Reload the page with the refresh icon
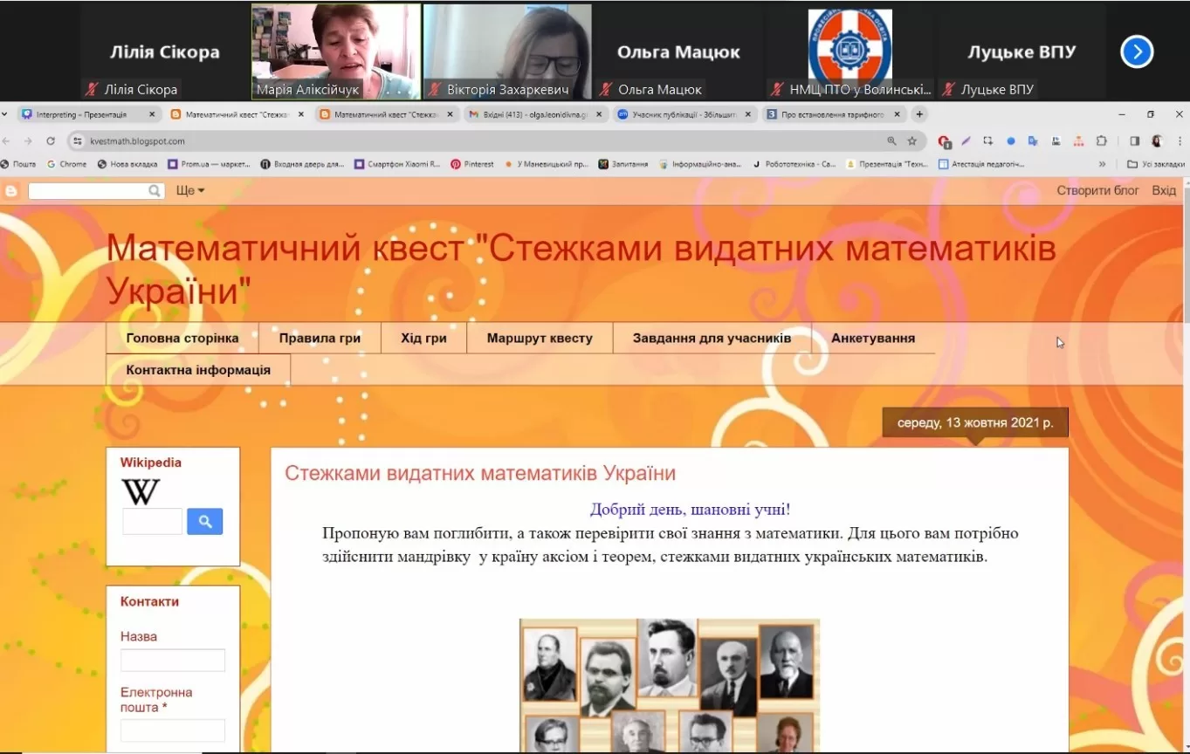The width and height of the screenshot is (1190, 754). pos(51,141)
